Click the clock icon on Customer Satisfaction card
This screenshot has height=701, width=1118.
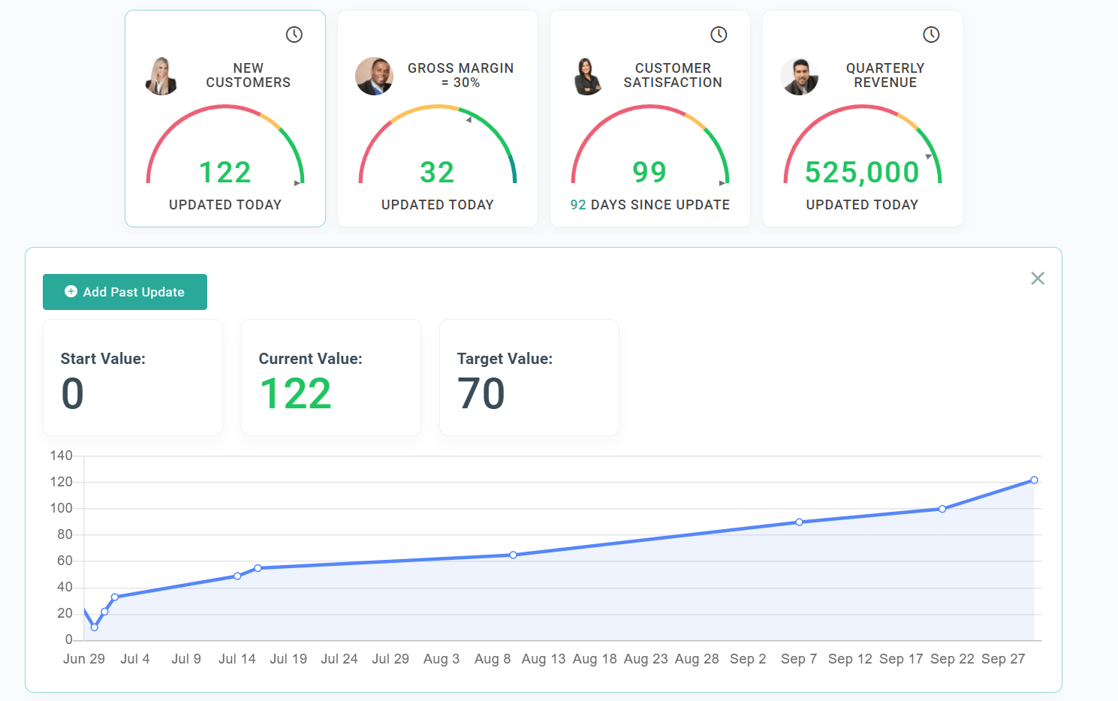coord(719,34)
